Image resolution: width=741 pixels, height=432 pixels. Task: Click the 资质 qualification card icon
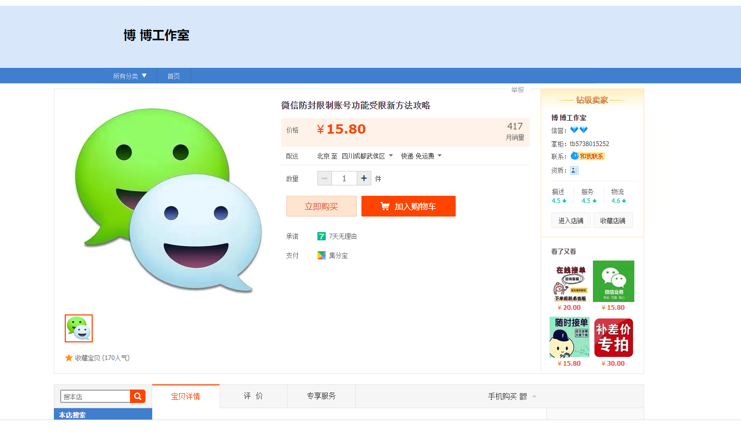[574, 170]
